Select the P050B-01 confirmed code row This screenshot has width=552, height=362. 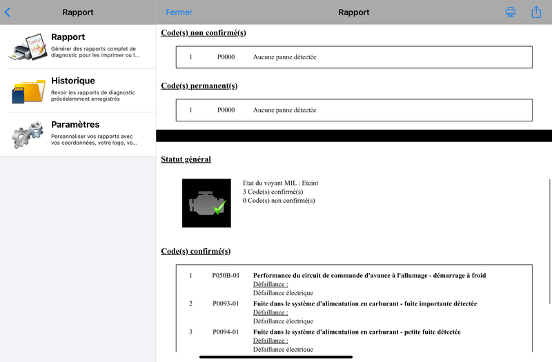coord(354,284)
